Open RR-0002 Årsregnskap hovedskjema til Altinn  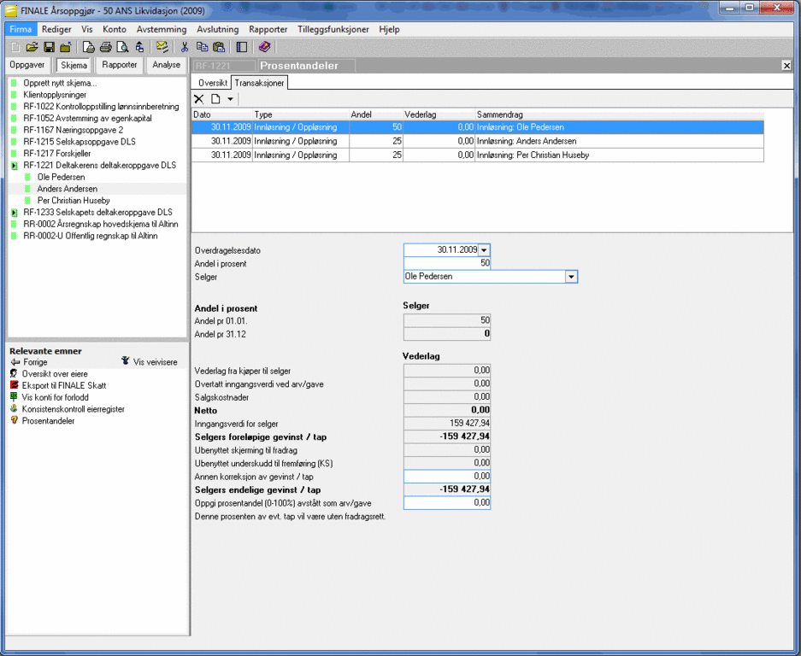(x=101, y=224)
